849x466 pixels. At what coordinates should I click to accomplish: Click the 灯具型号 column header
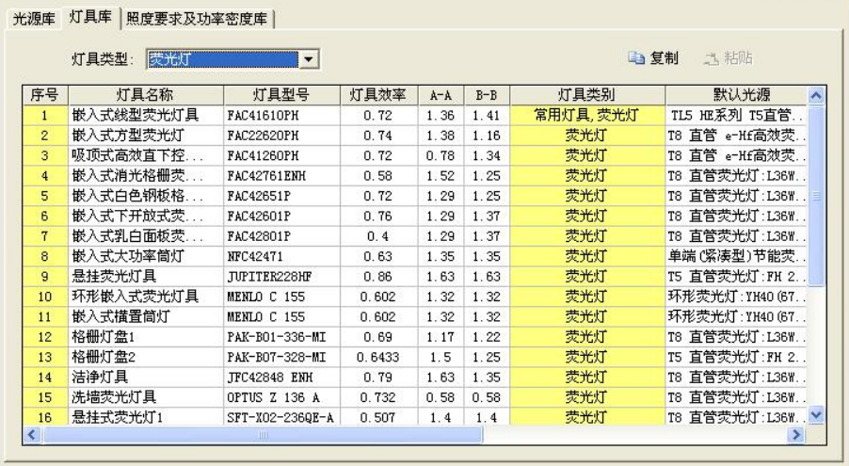(x=281, y=95)
